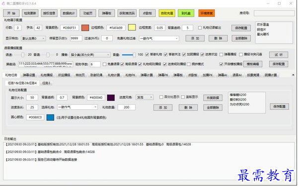The height and width of the screenshot is (191, 298).
Task: Adjust the 音调 pitch slider
Action: point(48,55)
